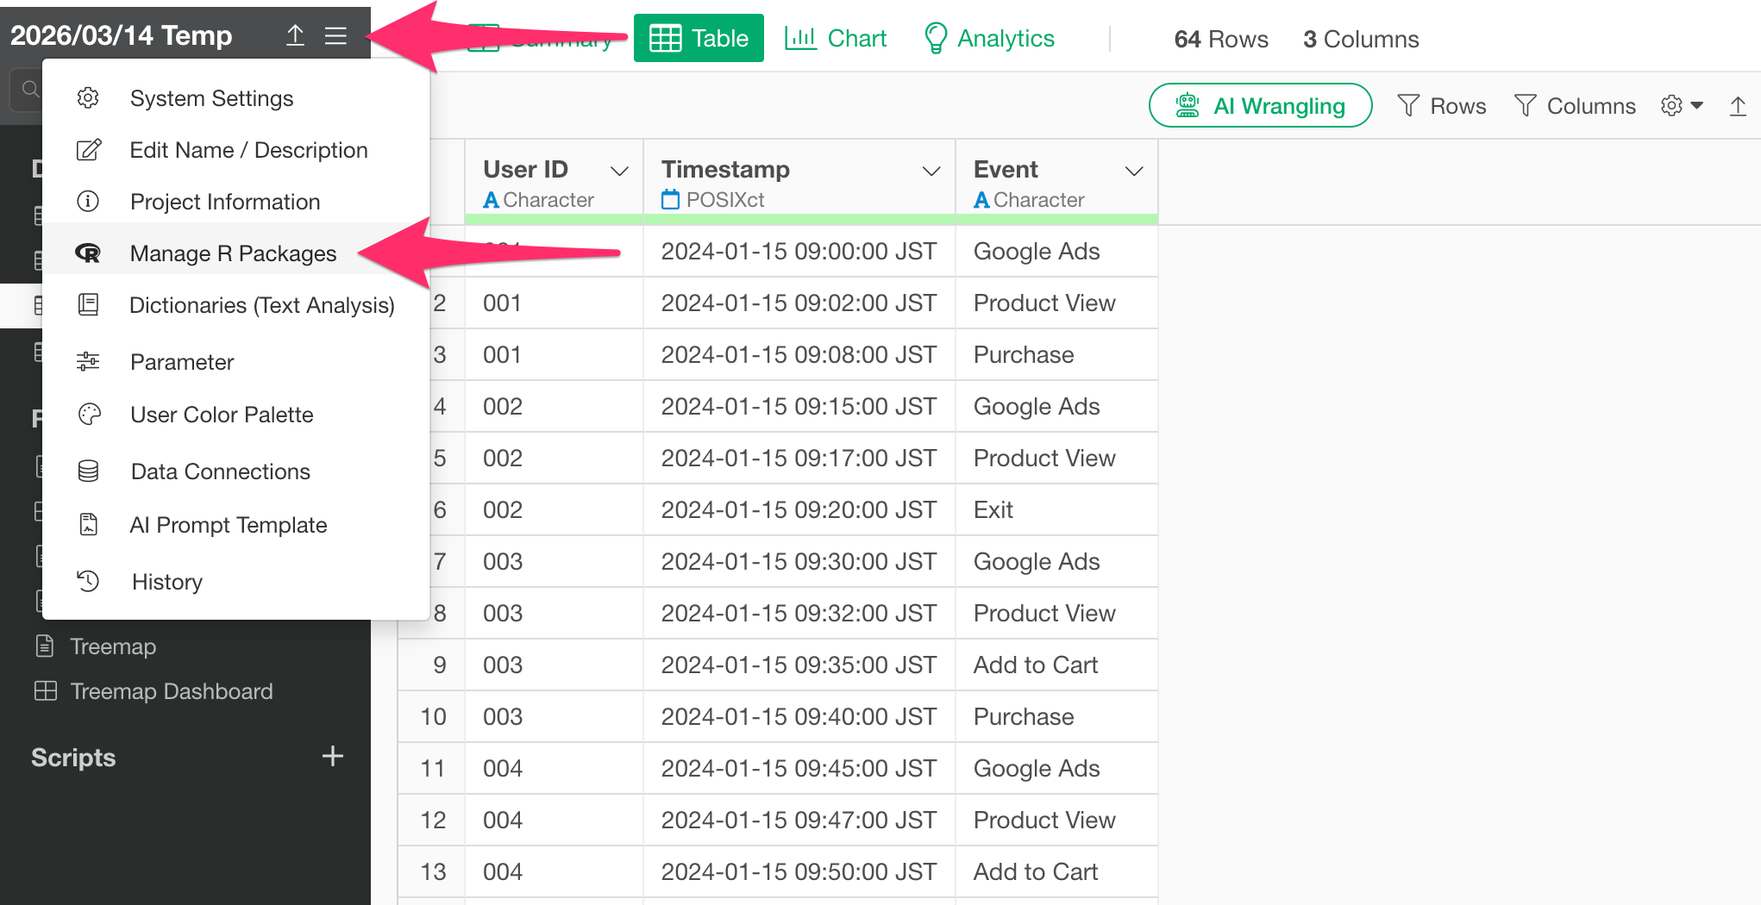
Task: Choose Dictionaries (Text Analysis) from menu
Action: pos(261,305)
